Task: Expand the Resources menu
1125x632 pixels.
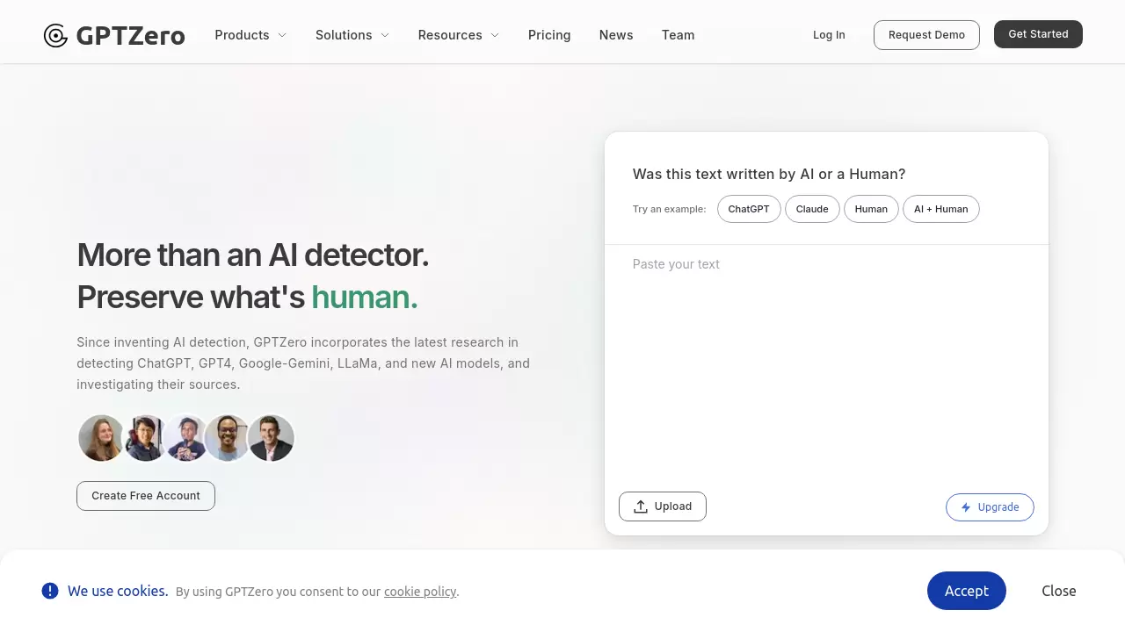Action: coord(459,35)
